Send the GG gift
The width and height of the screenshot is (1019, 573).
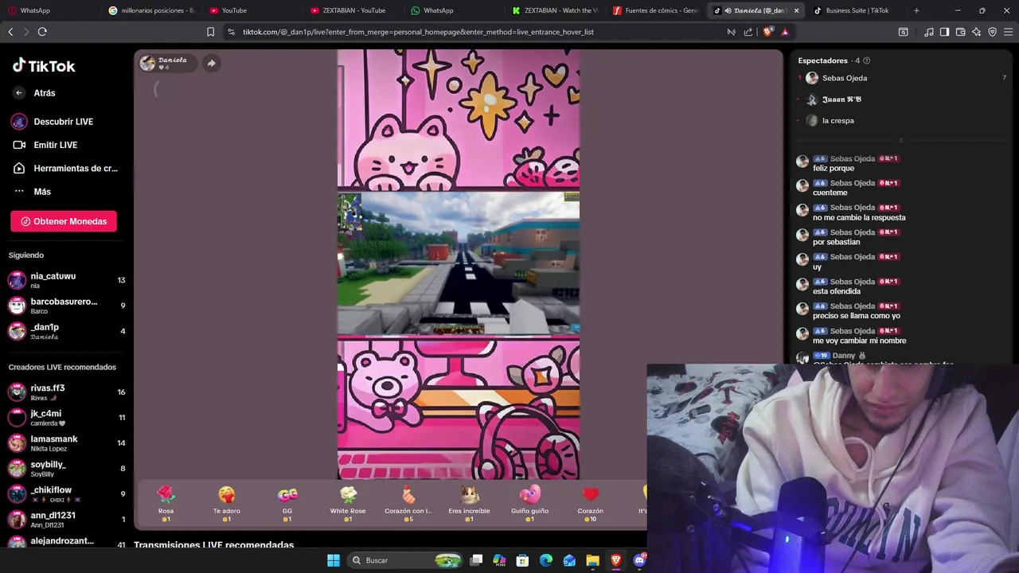point(287,503)
